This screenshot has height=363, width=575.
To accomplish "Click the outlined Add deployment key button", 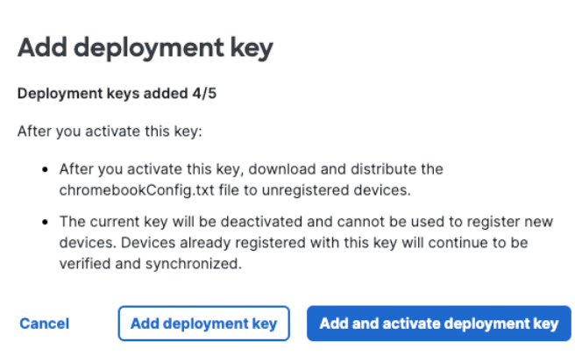I will (x=204, y=324).
